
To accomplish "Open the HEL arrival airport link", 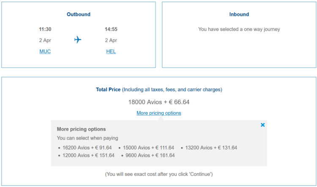I will click(111, 52).
